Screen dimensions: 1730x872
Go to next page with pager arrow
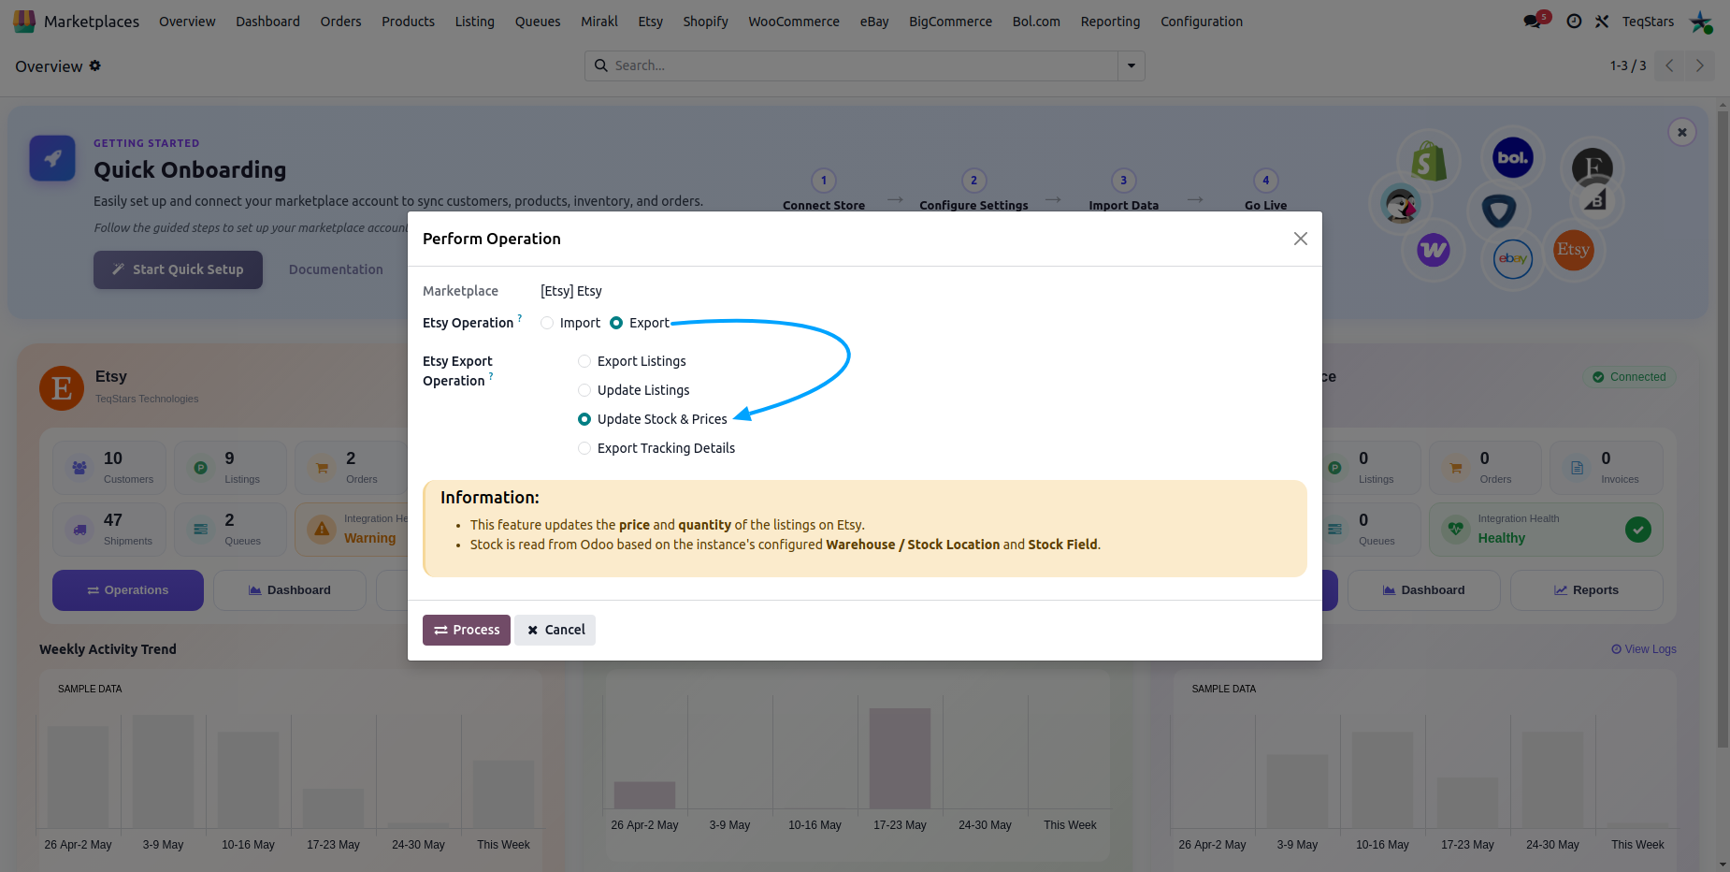tap(1699, 65)
